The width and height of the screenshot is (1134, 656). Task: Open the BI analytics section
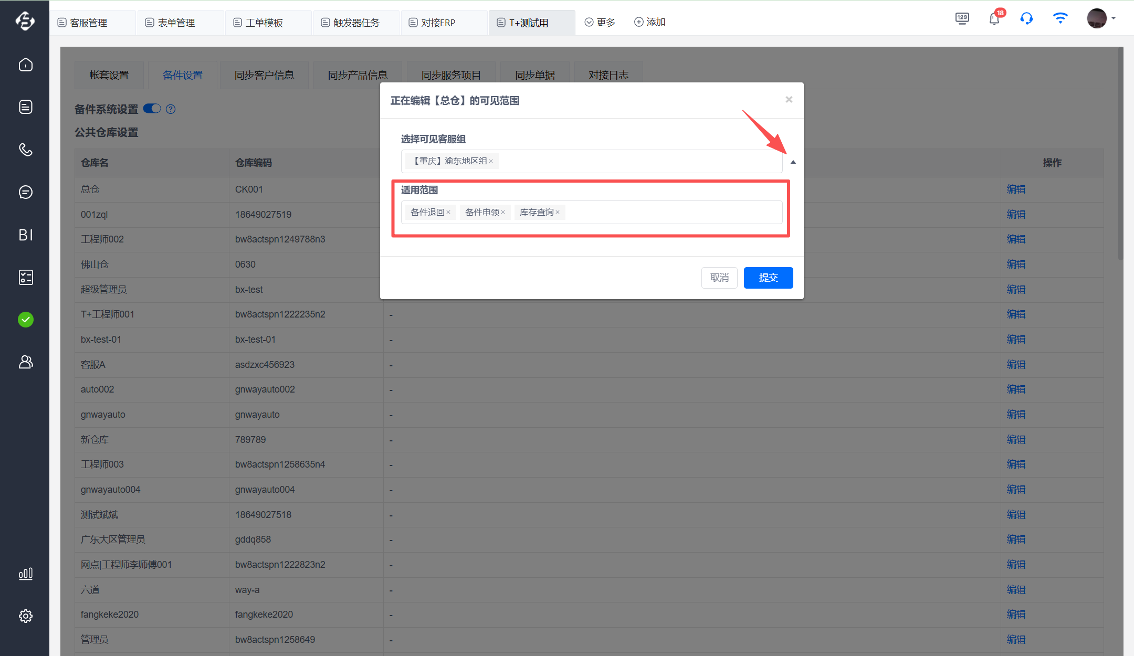pos(25,235)
